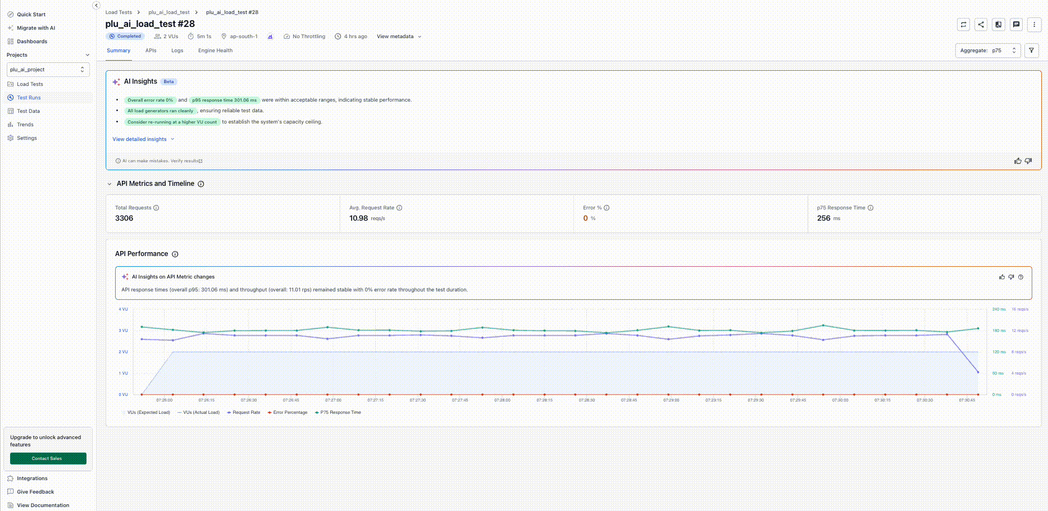The image size is (1048, 511).
Task: Click the share test run icon
Action: click(981, 24)
